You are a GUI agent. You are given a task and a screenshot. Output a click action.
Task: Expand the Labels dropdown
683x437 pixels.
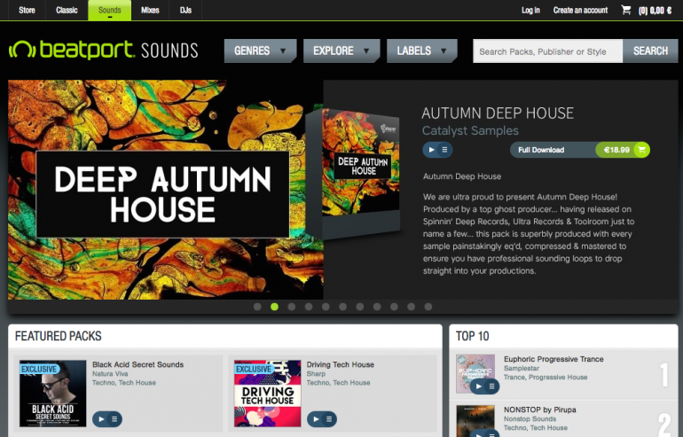coord(421,51)
